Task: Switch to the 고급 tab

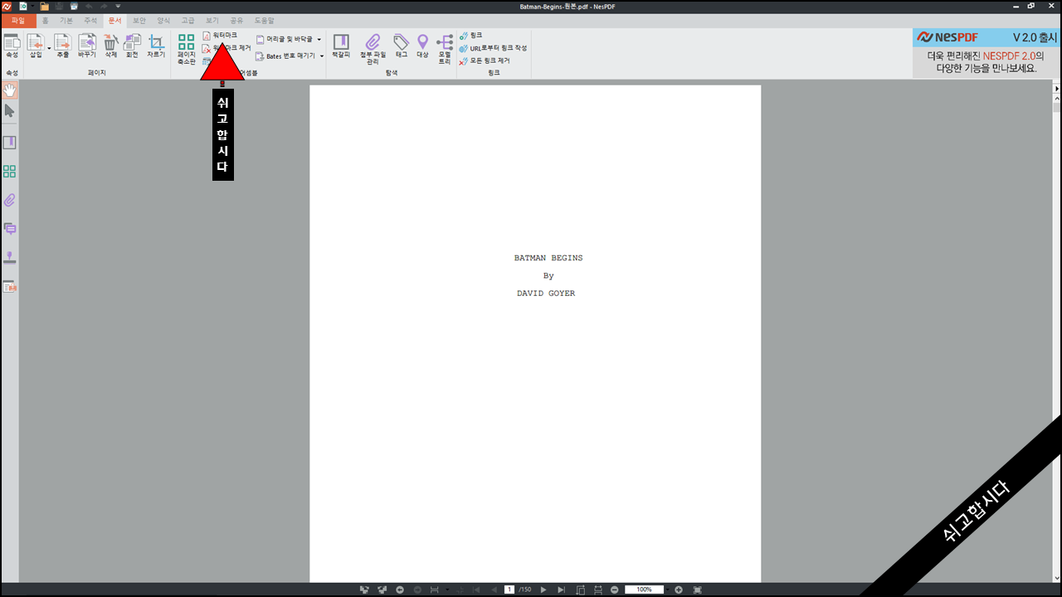Action: [x=188, y=20]
